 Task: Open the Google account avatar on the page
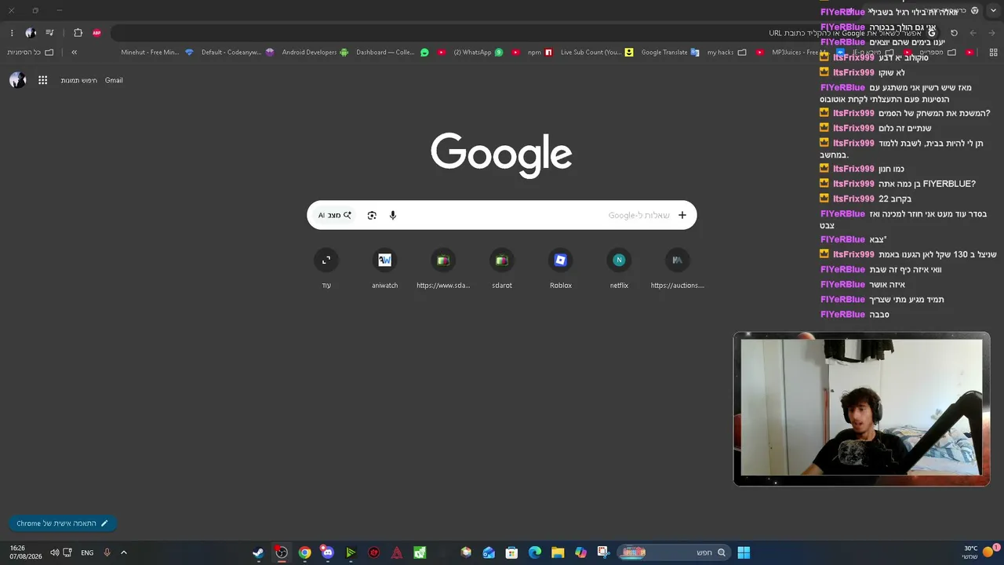click(17, 80)
